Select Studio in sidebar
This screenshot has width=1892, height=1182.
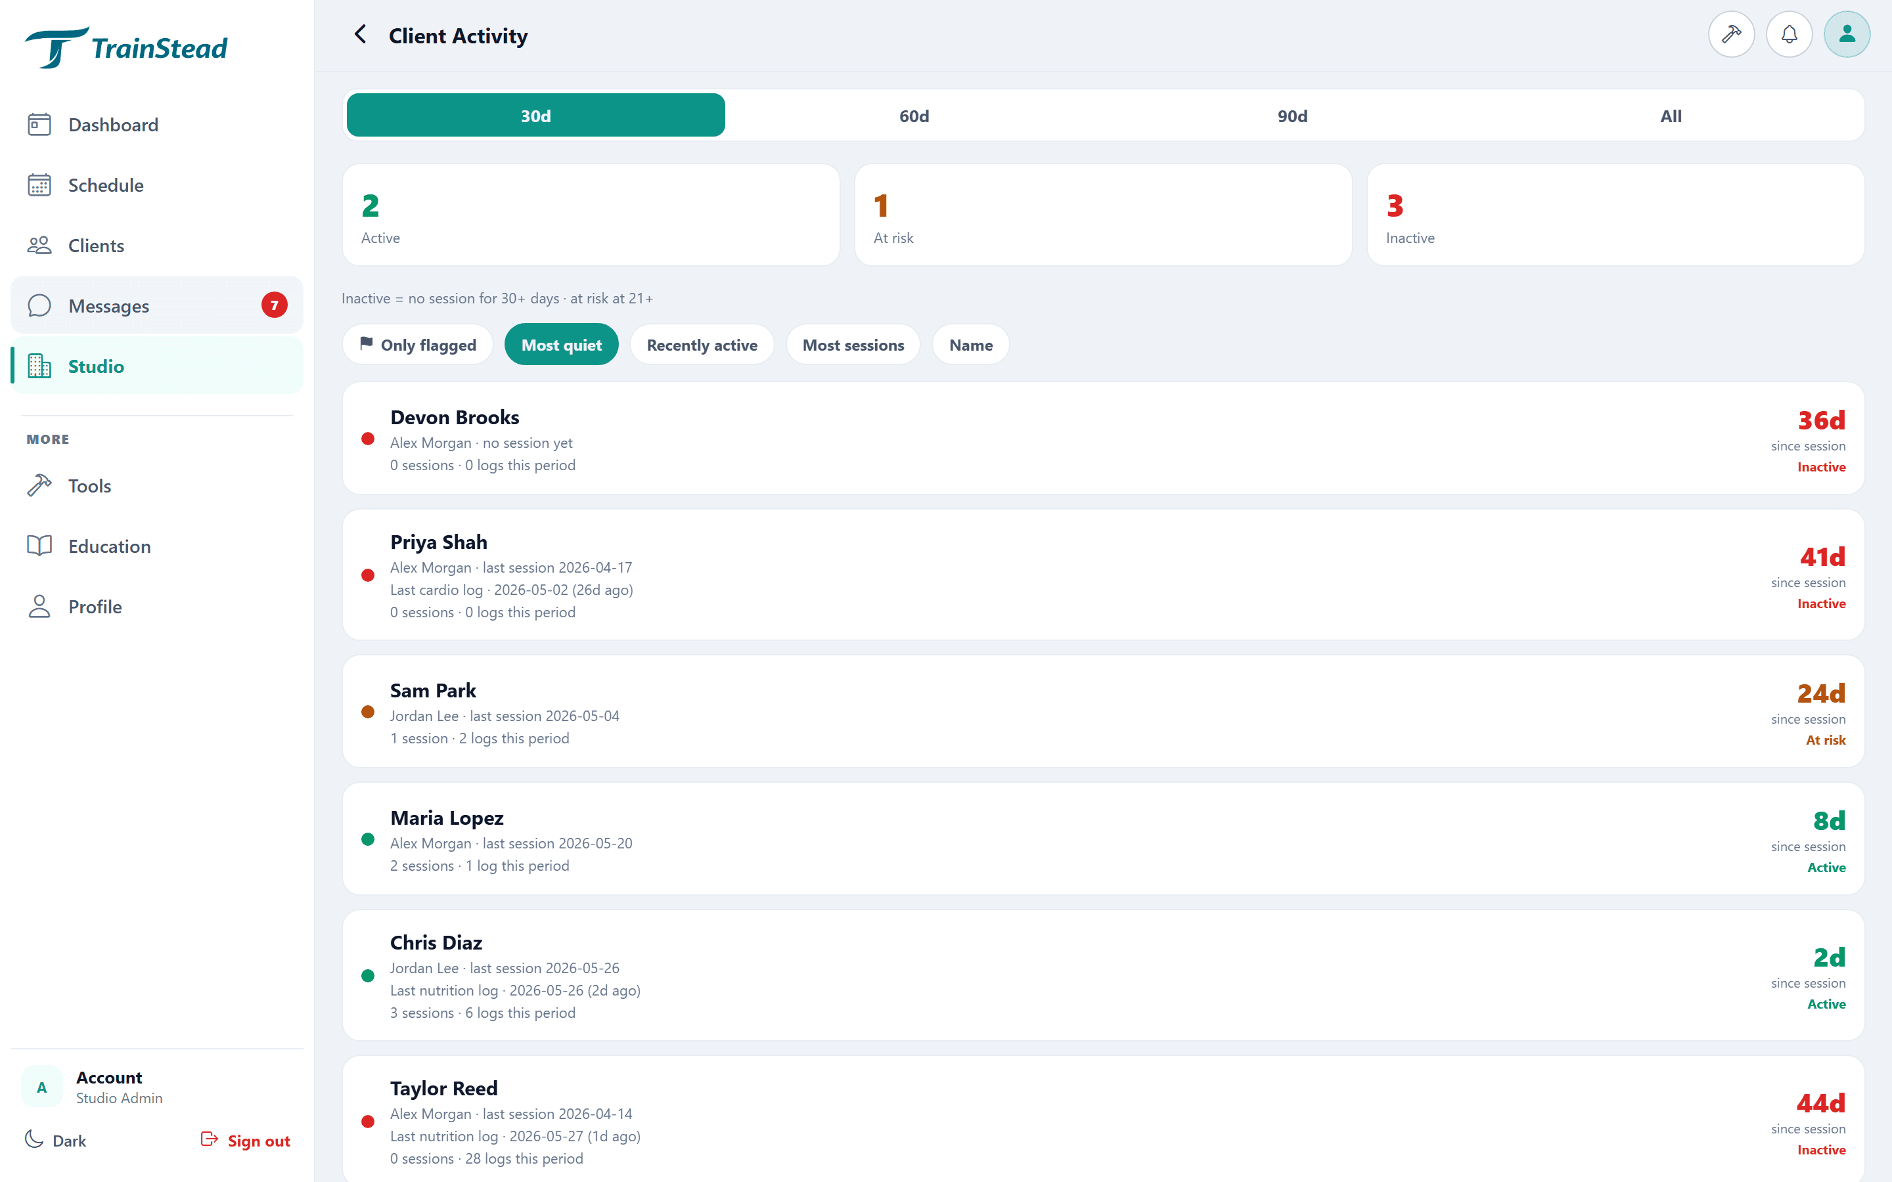156,366
